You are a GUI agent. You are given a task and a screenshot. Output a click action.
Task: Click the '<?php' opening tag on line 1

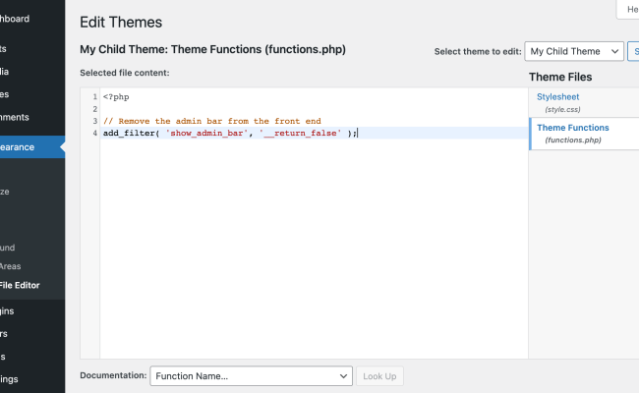click(x=116, y=97)
